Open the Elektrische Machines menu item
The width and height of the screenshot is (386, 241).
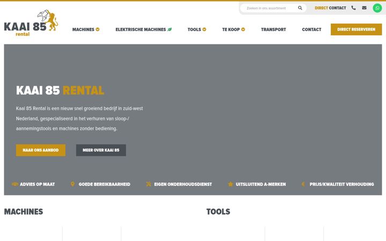[140, 29]
